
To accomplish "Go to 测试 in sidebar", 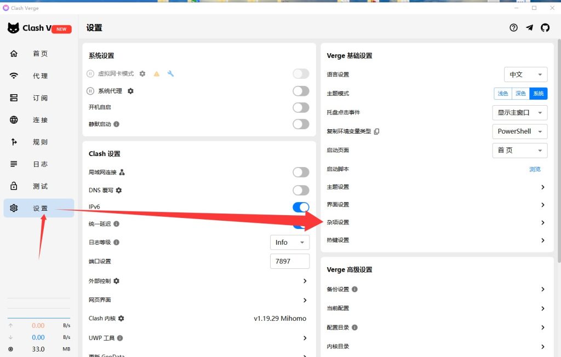I will 39,186.
